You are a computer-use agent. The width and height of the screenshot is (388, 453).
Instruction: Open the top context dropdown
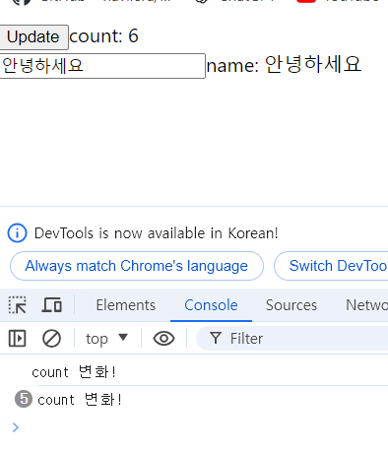tap(106, 339)
